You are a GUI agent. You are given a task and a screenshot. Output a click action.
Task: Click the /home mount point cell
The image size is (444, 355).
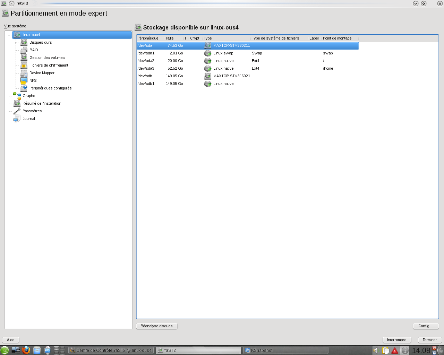pos(328,68)
